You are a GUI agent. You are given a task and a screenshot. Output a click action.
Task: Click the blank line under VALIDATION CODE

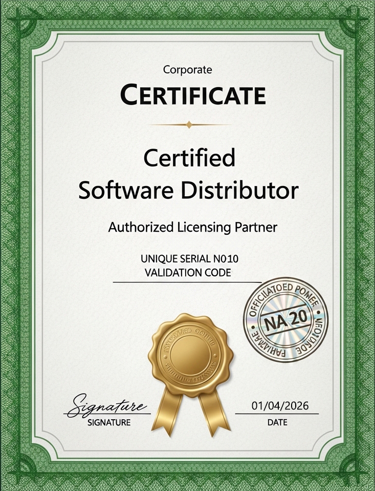187,282
